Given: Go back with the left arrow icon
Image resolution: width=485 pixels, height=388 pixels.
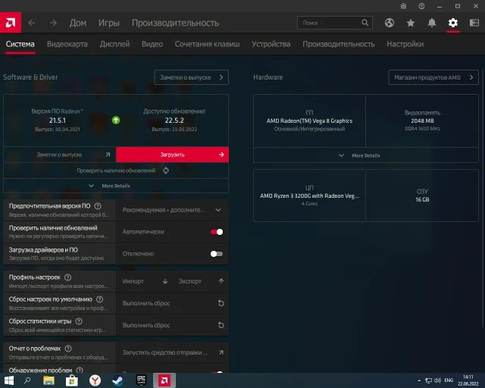Looking at the screenshot, I should 32,23.
